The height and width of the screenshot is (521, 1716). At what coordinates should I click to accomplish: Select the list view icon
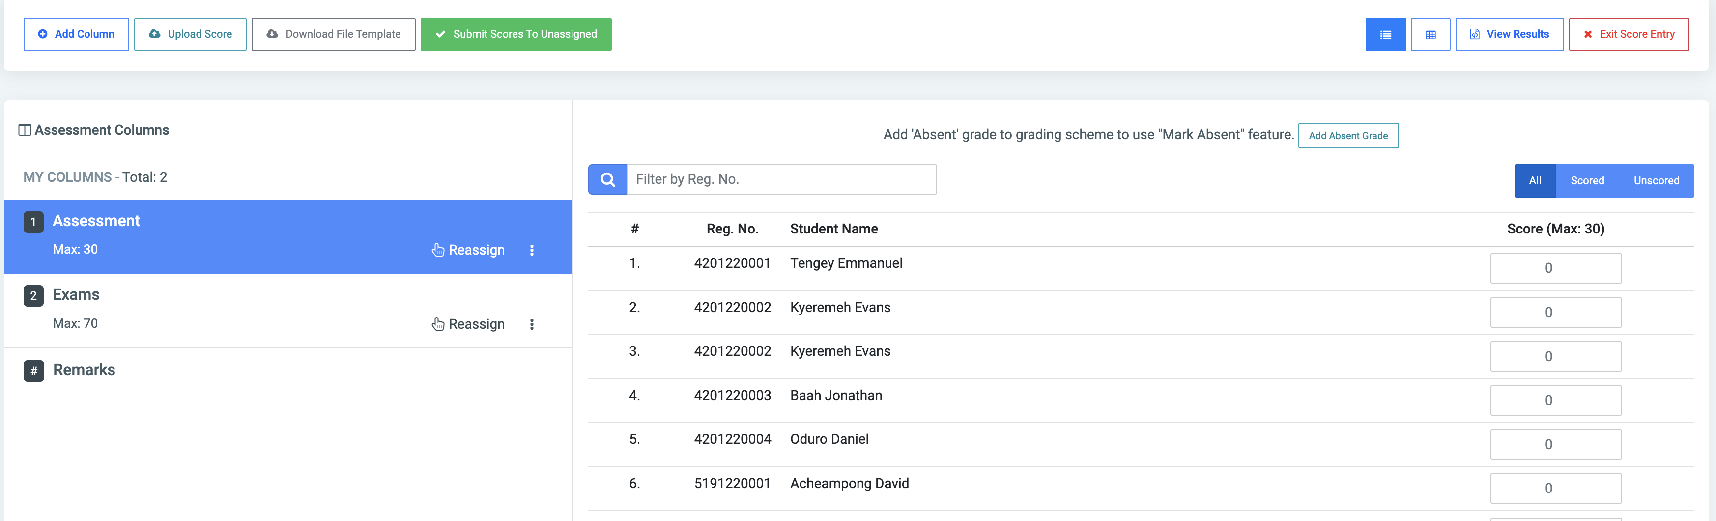[x=1386, y=34]
